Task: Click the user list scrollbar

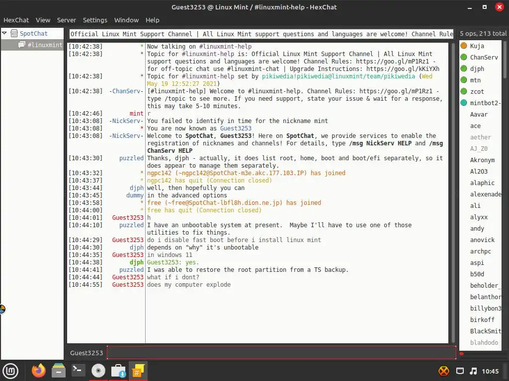Action: pyautogui.click(x=505, y=60)
